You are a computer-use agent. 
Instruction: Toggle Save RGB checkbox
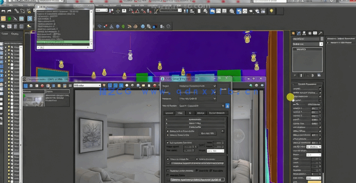click(x=197, y=170)
